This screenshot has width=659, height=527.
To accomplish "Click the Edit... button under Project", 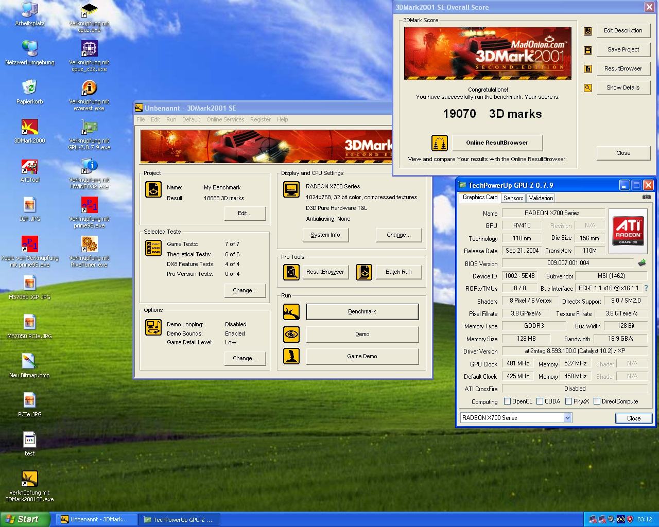I will (x=245, y=213).
